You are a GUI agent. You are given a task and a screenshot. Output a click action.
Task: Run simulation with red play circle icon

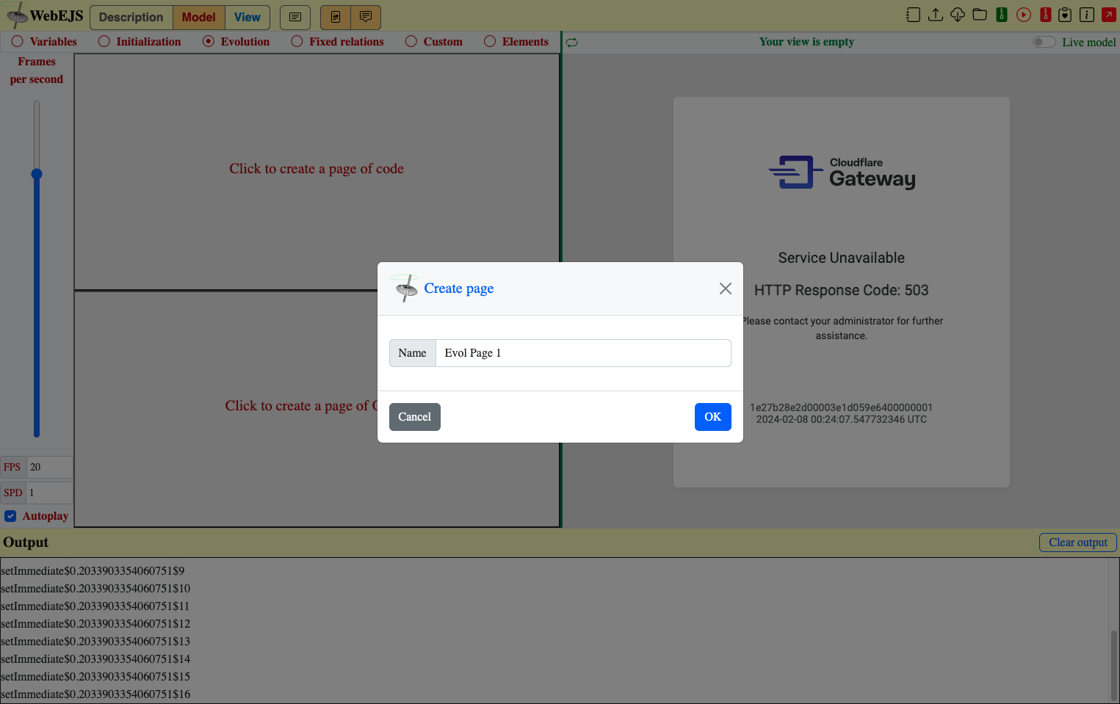(x=1024, y=15)
